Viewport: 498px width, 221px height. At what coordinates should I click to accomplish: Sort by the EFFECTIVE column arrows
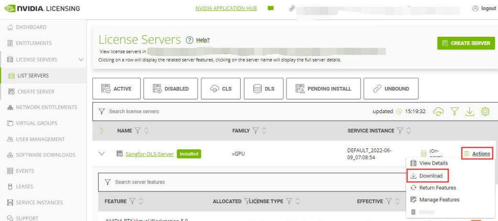pyautogui.click(x=398, y=201)
